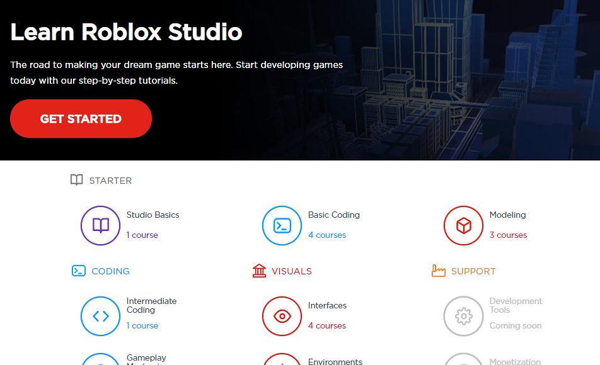This screenshot has height=365, width=600.
Task: Open the Basic Coding terminal icon
Action: click(282, 225)
